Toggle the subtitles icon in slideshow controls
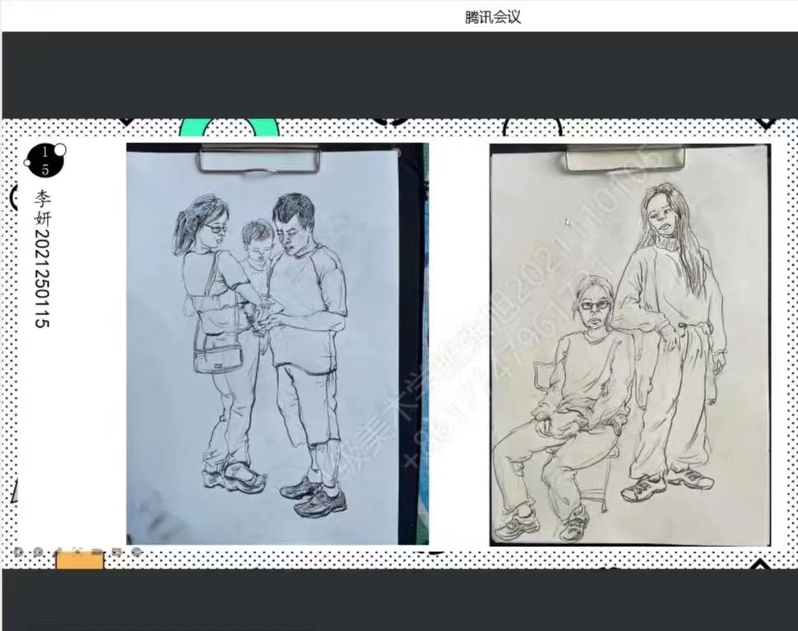This screenshot has width=798, height=631. (x=117, y=552)
